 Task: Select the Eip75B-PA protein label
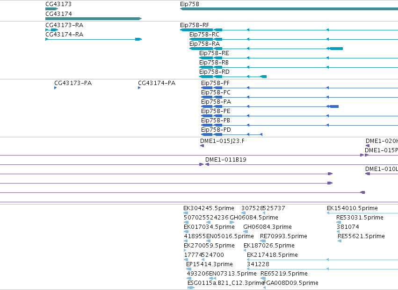pos(216,102)
